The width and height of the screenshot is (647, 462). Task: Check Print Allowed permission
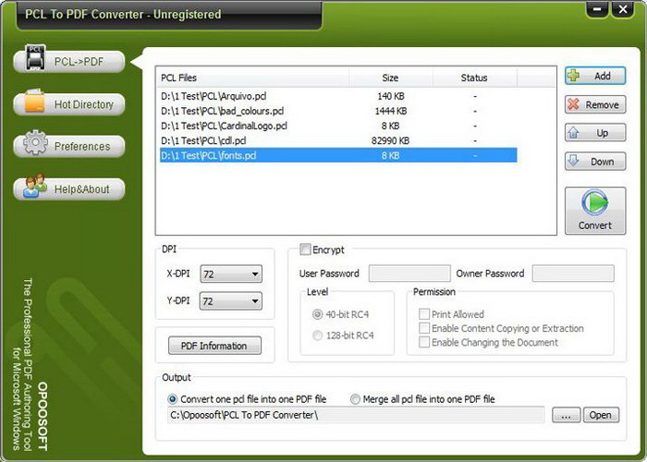423,314
